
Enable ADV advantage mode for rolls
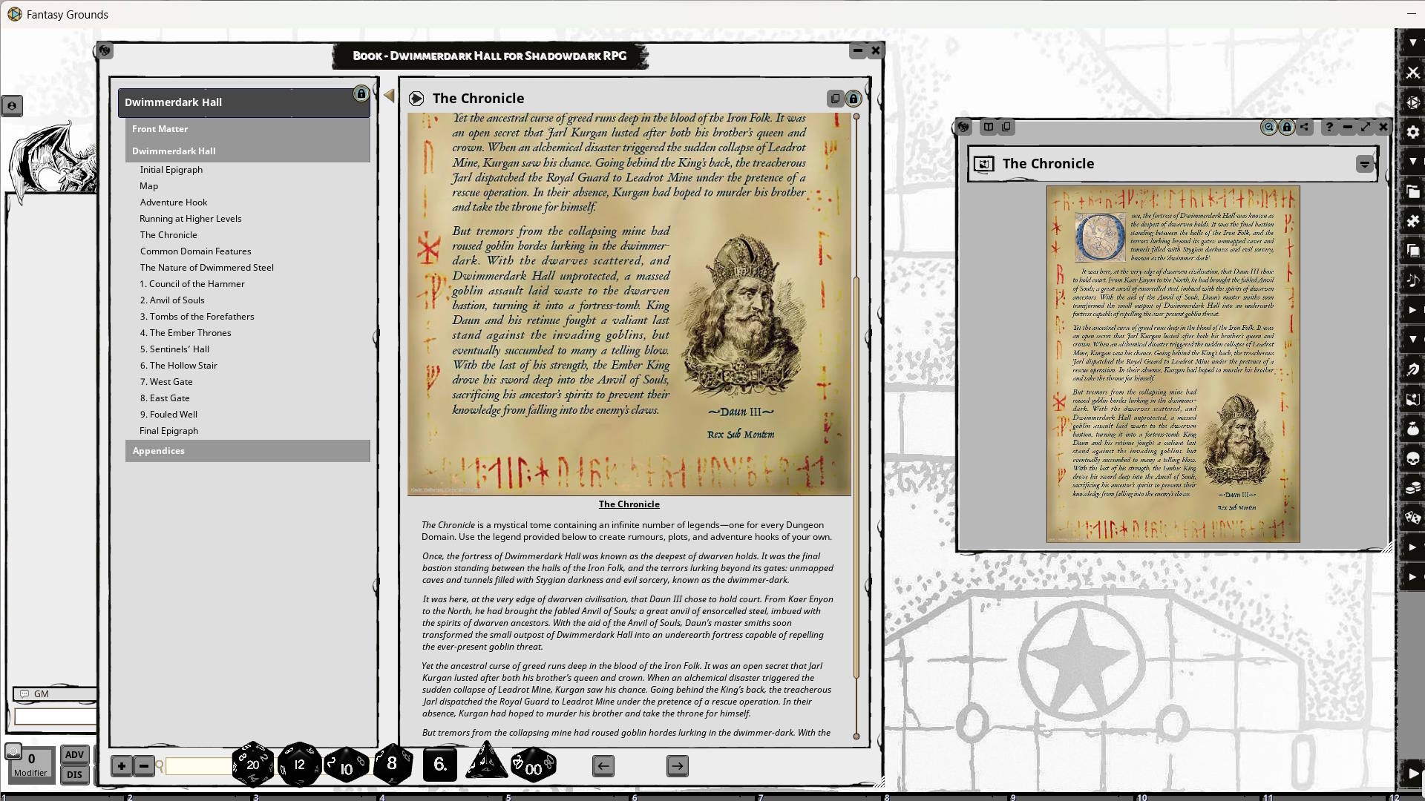pos(74,754)
